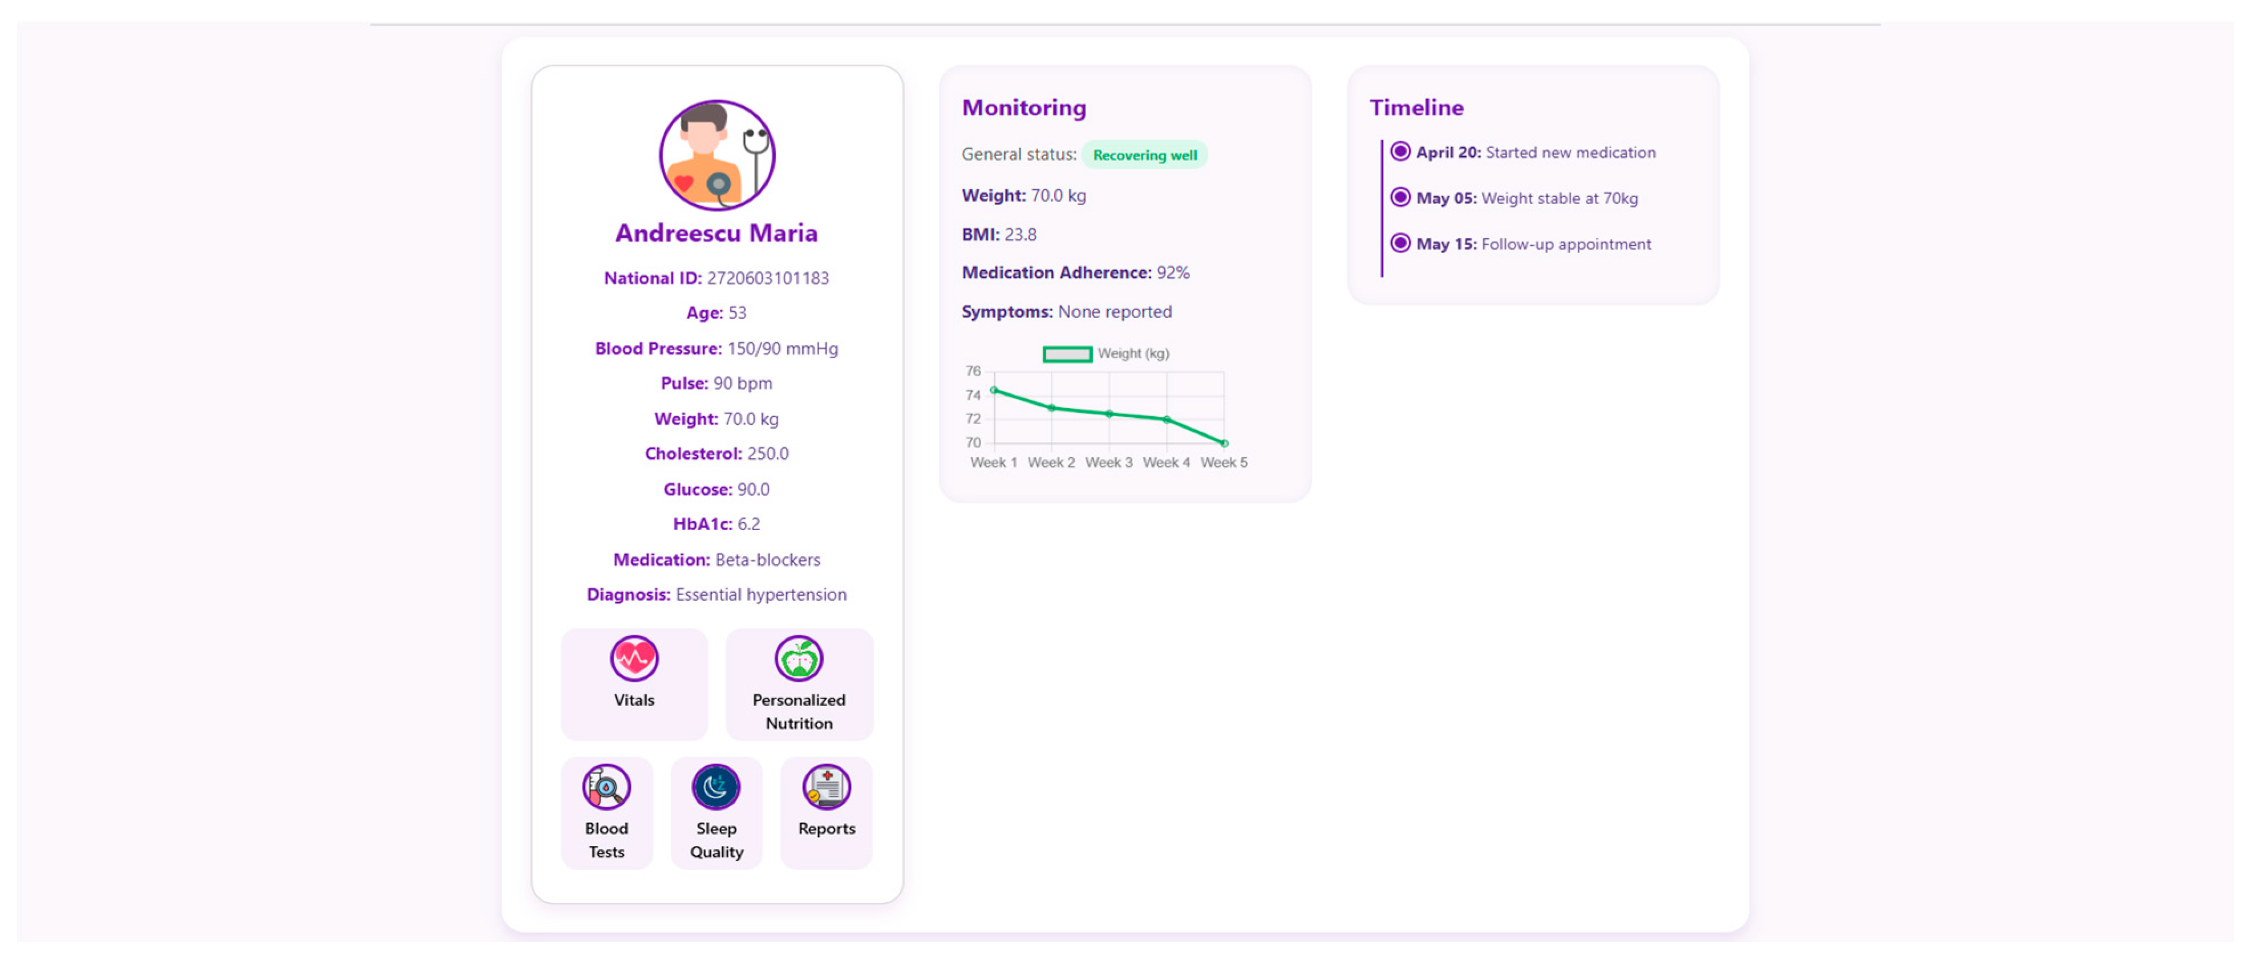Click Week 3 data point on chart
The image size is (2251, 964).
pos(1109,414)
